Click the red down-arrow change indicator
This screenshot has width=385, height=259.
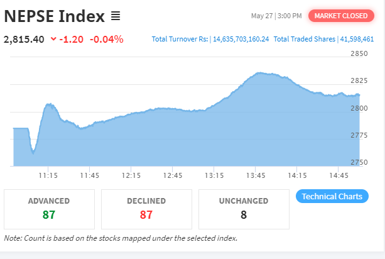pos(53,39)
